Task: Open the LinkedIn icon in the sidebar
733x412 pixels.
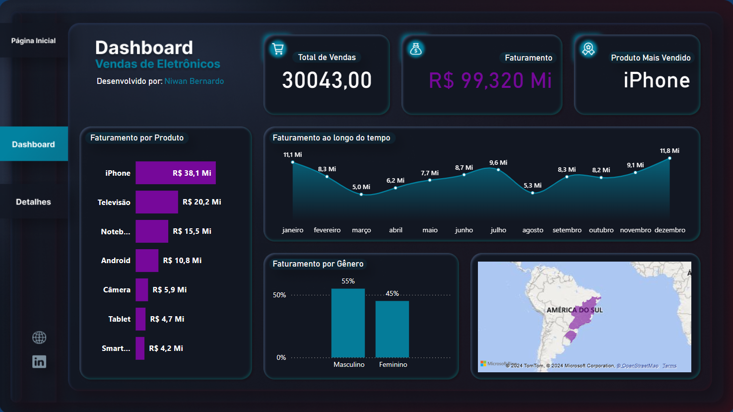Action: [x=39, y=361]
